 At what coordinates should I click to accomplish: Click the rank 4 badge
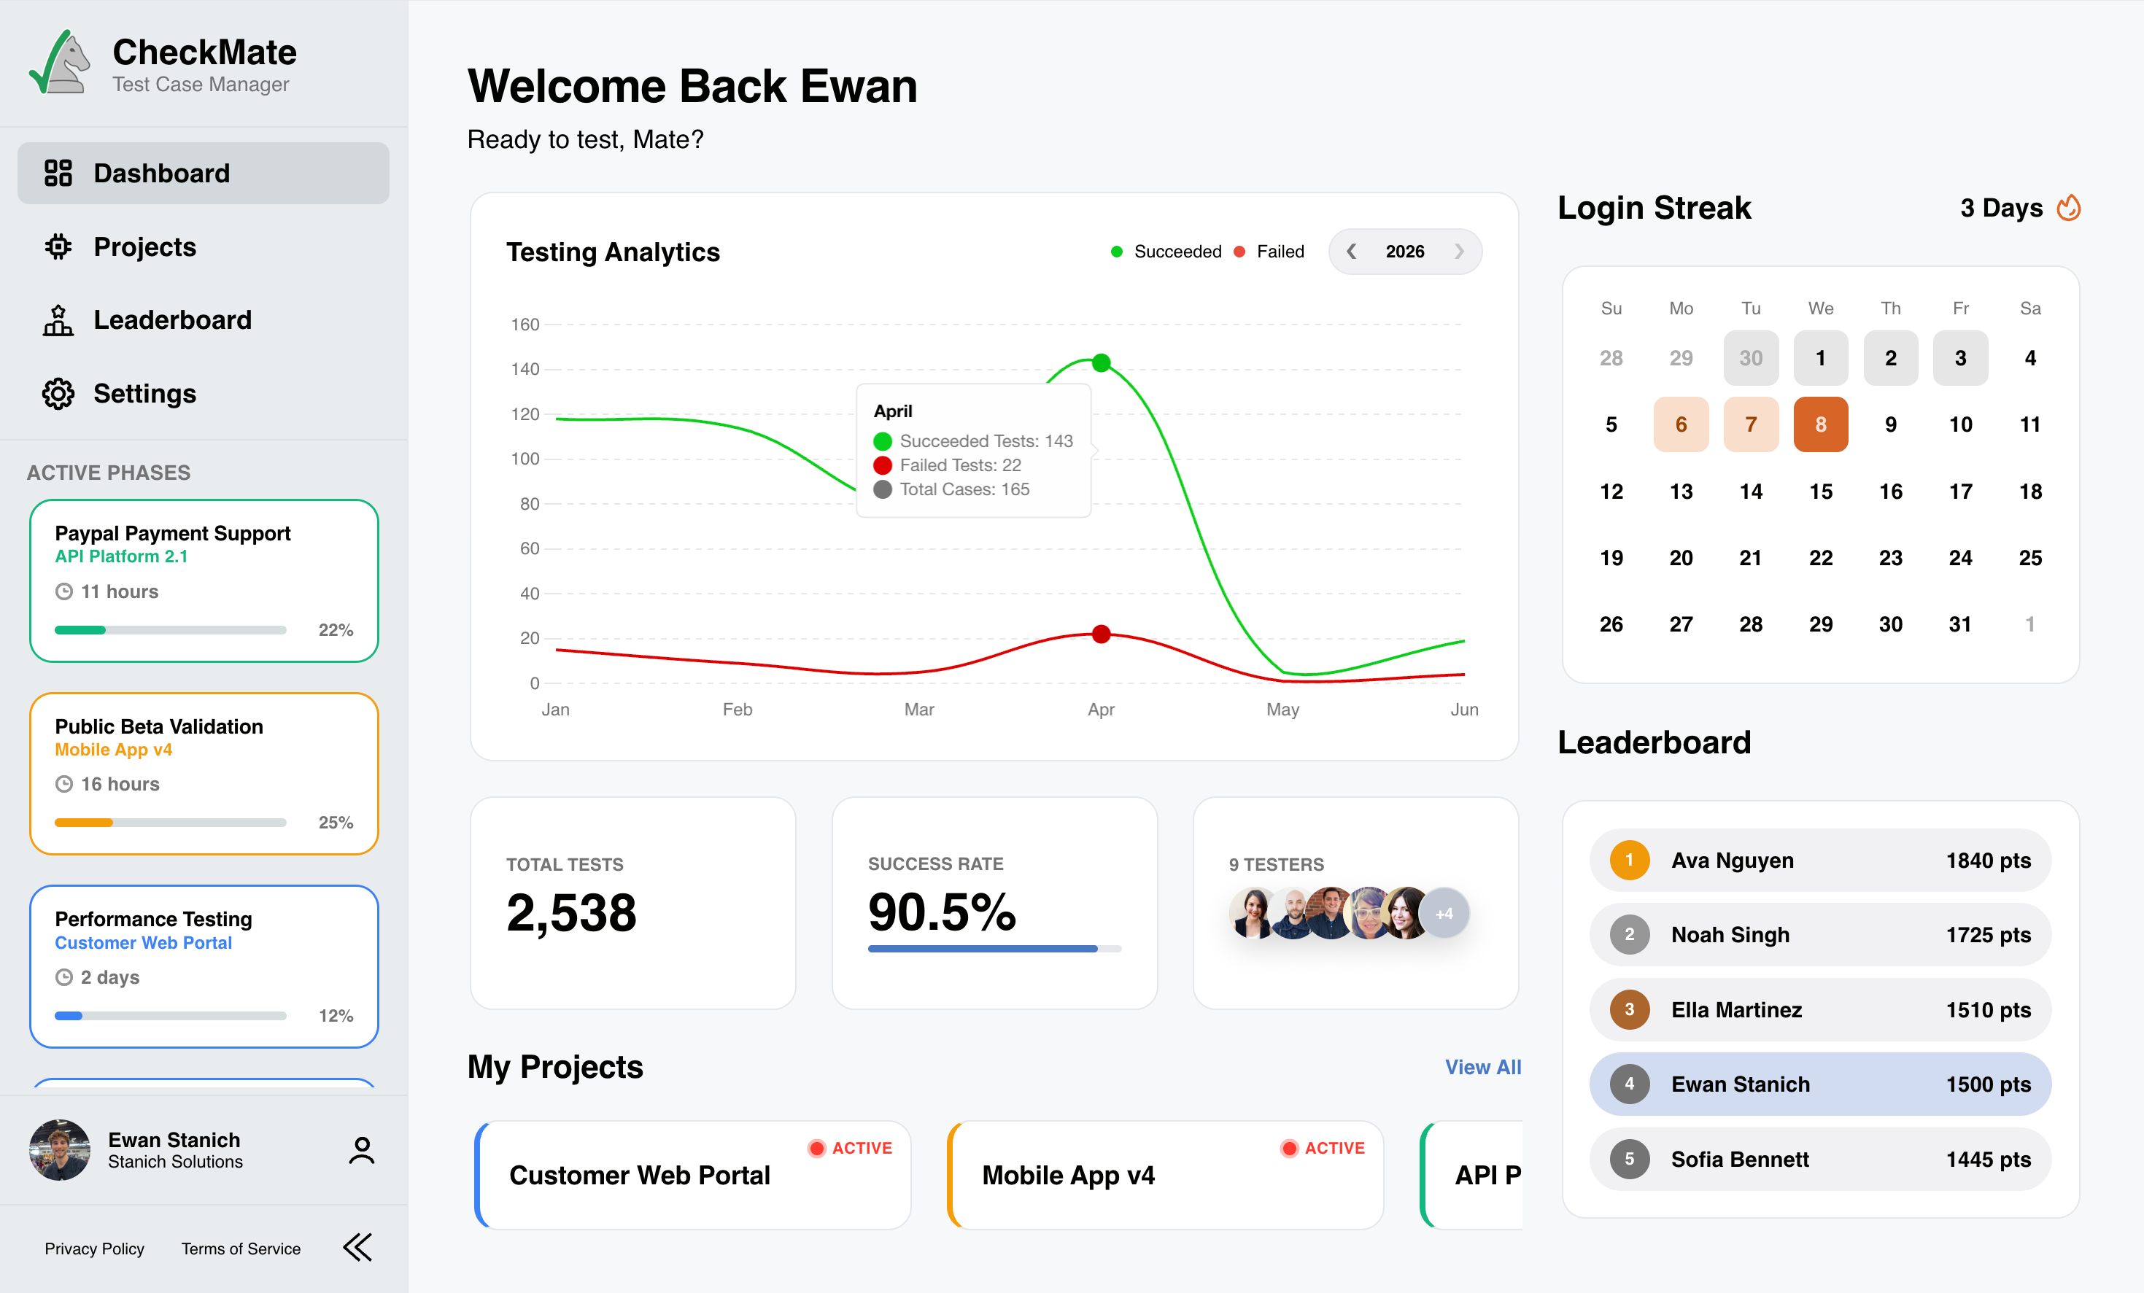coord(1630,1084)
